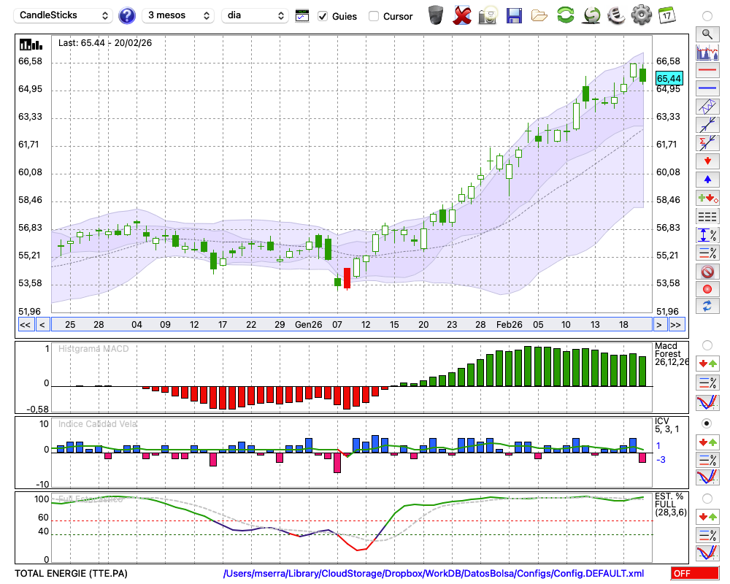Click the TOTAL ENERGIE (TTE.PA) label
Viewport: 730px width, 584px height.
pos(71,573)
